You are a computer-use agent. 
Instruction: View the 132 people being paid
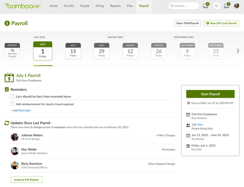[x=200, y=124]
